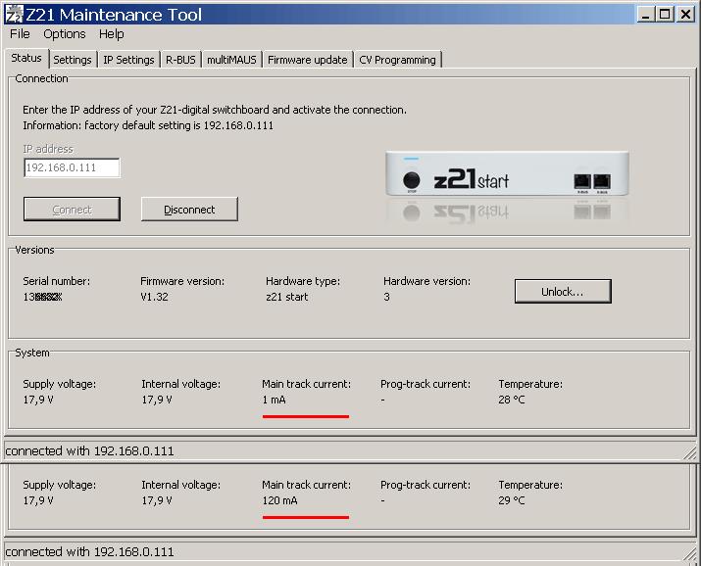The height and width of the screenshot is (566, 701).
Task: Switch to the Status tab
Action: pyautogui.click(x=26, y=58)
